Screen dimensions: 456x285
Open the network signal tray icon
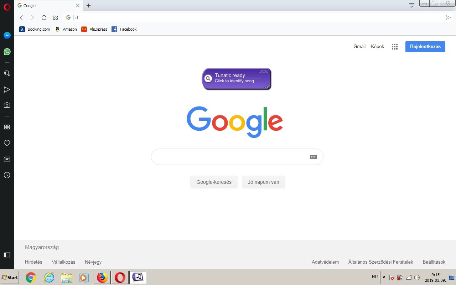click(409, 278)
